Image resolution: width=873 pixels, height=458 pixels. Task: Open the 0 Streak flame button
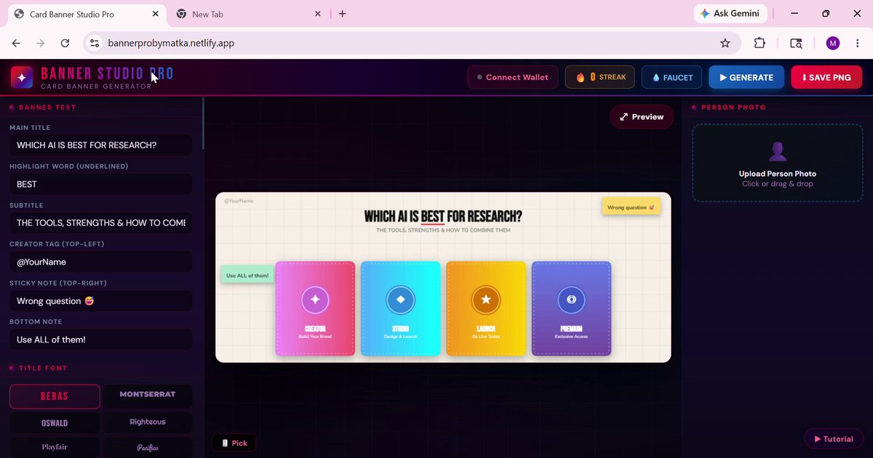point(600,77)
